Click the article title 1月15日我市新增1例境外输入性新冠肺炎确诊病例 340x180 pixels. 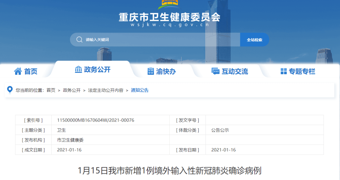[x=169, y=171]
